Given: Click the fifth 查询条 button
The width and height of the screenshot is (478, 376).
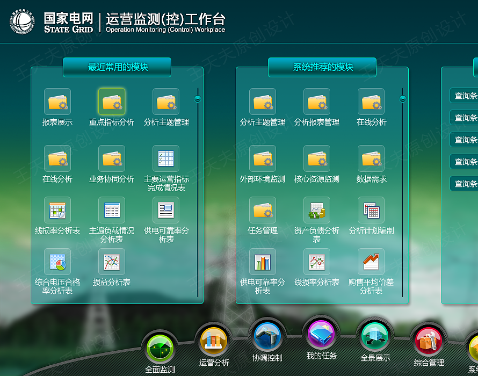Looking at the screenshot, I should 464,184.
